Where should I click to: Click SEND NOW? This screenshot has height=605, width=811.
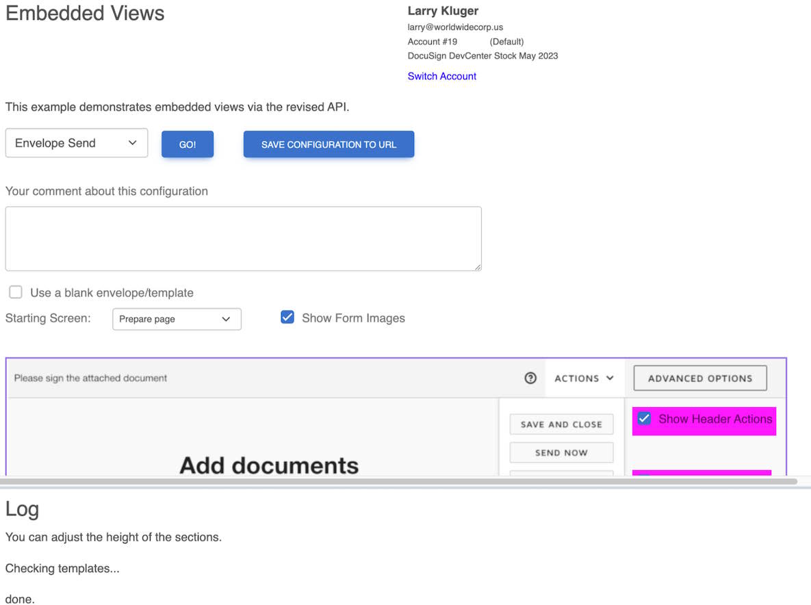pyautogui.click(x=561, y=452)
